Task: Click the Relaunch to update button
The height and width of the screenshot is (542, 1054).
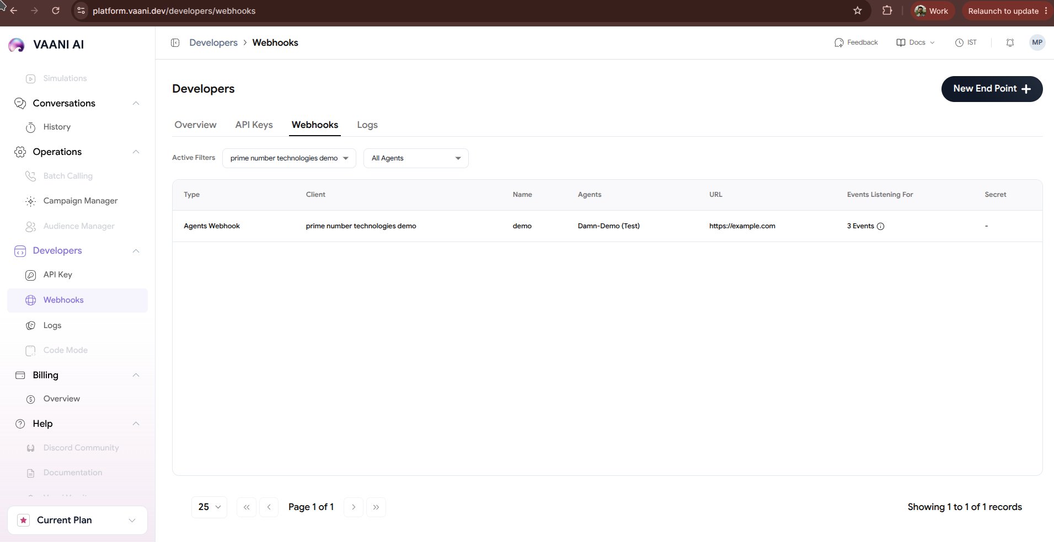Action: pyautogui.click(x=1008, y=11)
